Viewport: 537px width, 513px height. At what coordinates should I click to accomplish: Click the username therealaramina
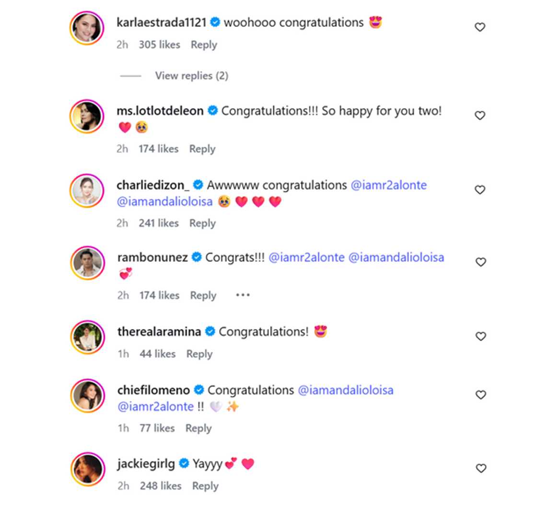pyautogui.click(x=160, y=330)
